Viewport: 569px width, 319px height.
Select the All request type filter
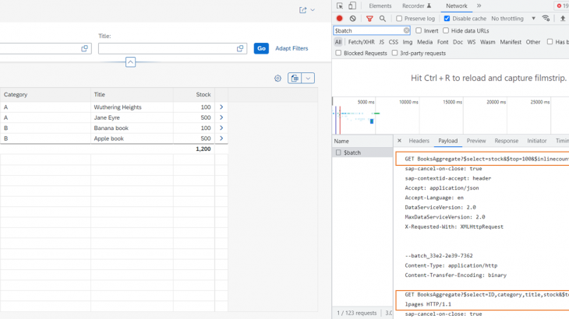(x=338, y=42)
